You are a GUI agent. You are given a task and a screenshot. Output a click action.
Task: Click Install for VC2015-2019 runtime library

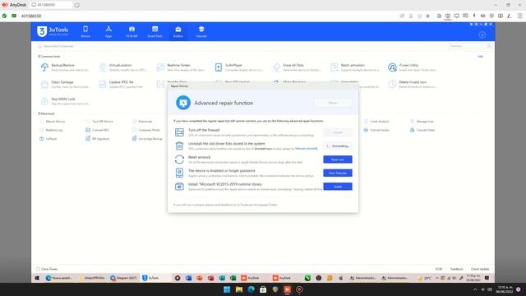[338, 187]
